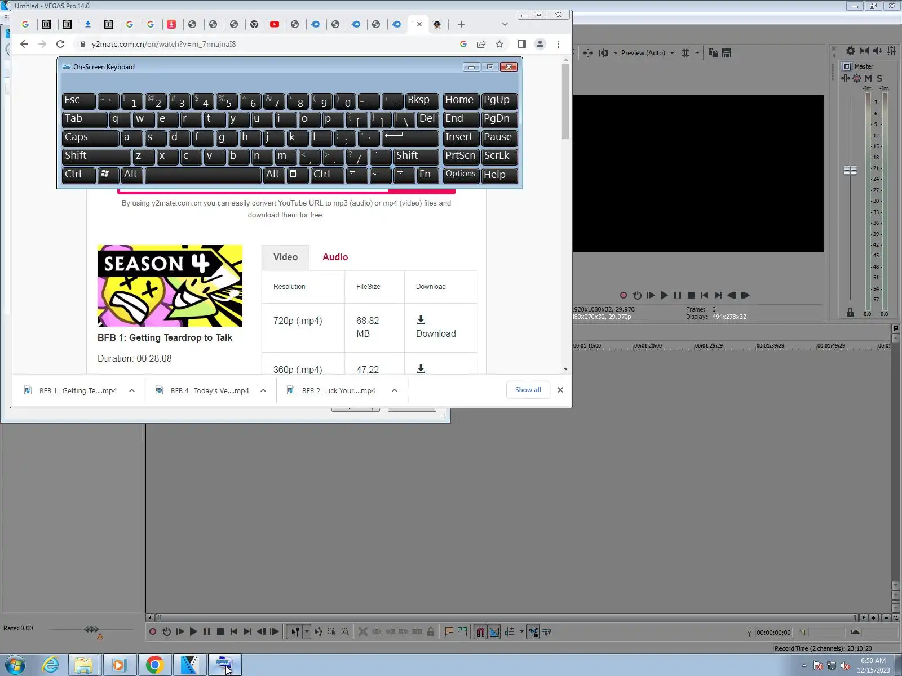Toggle ScrLk on the On-Screen Keyboard

click(x=499, y=156)
